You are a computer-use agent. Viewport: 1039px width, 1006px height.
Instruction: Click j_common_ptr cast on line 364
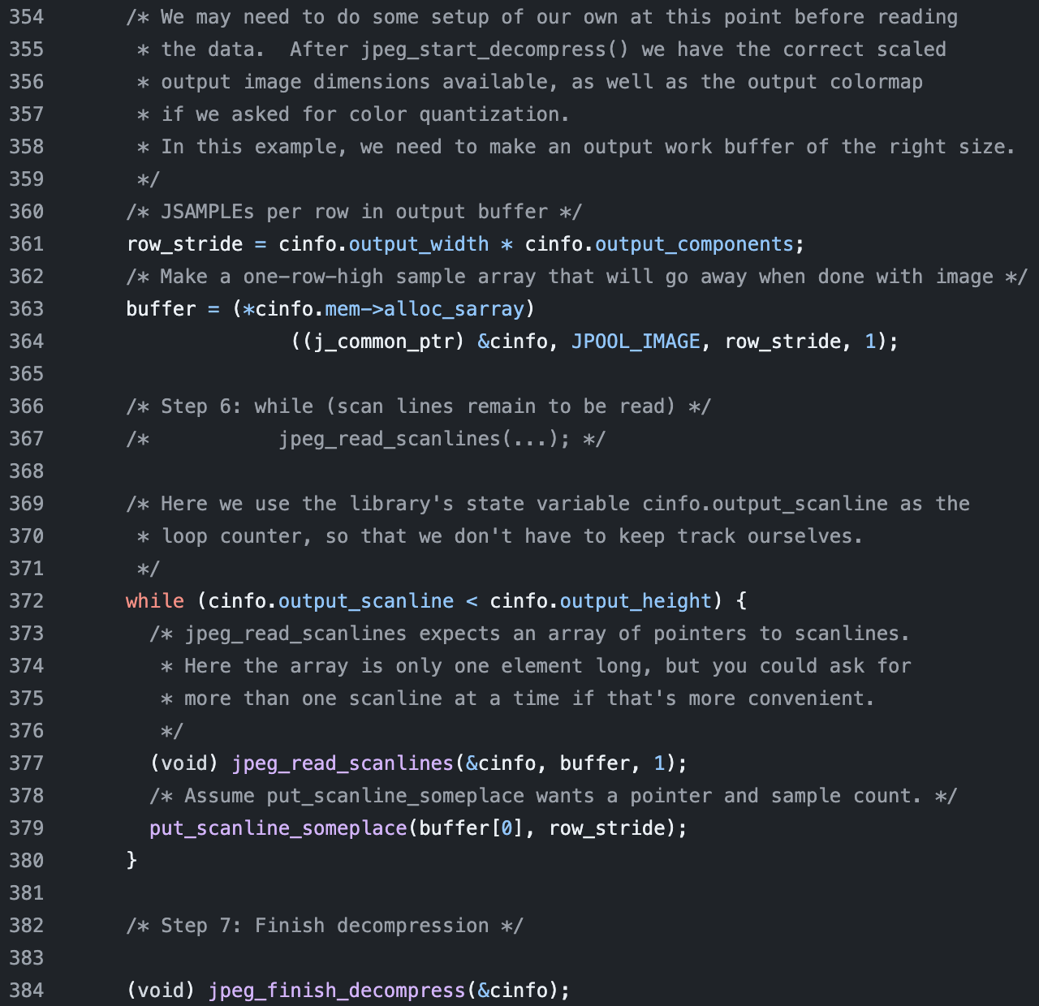pyautogui.click(x=377, y=342)
